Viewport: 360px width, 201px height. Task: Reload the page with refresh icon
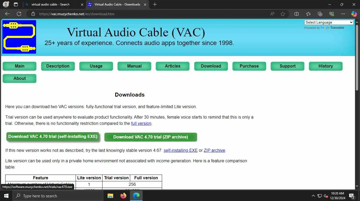point(19,14)
